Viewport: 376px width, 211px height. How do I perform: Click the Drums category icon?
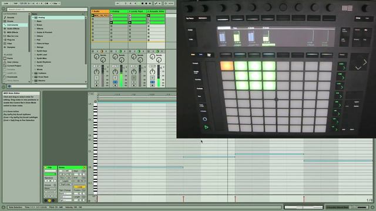(5, 21)
